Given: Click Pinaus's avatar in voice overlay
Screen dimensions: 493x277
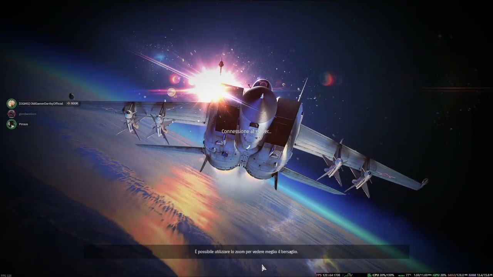Looking at the screenshot, I should 12,124.
